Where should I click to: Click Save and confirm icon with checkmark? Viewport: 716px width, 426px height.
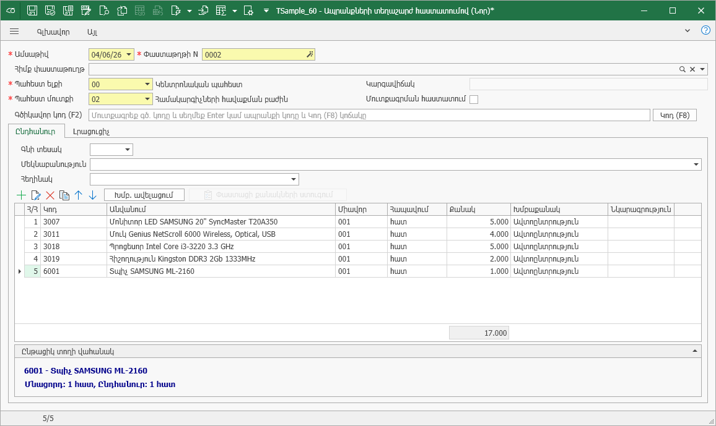point(50,11)
